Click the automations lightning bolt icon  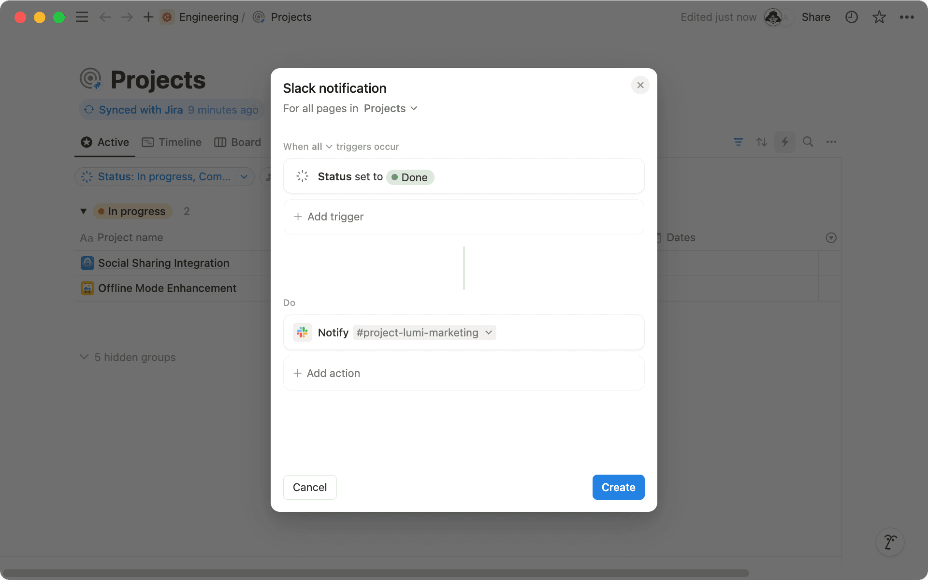pos(784,142)
